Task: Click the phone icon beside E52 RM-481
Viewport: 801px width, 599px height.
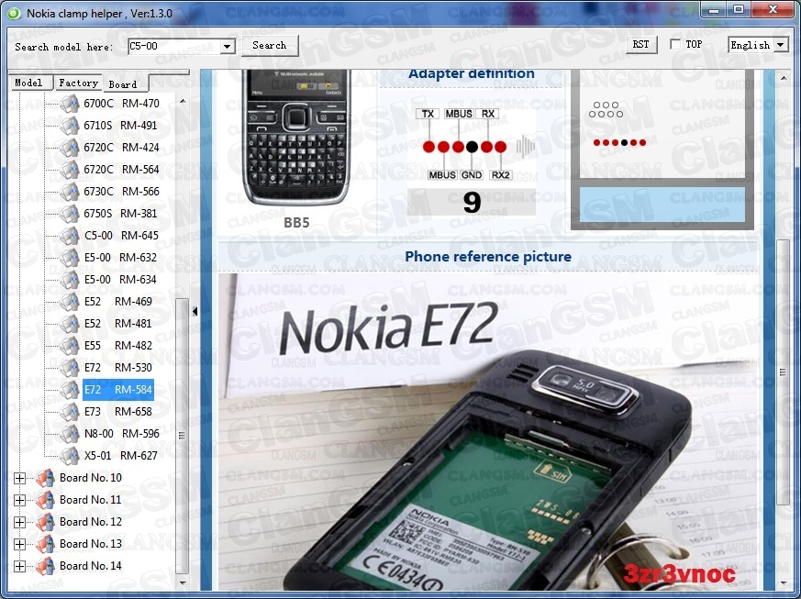Action: point(70,323)
